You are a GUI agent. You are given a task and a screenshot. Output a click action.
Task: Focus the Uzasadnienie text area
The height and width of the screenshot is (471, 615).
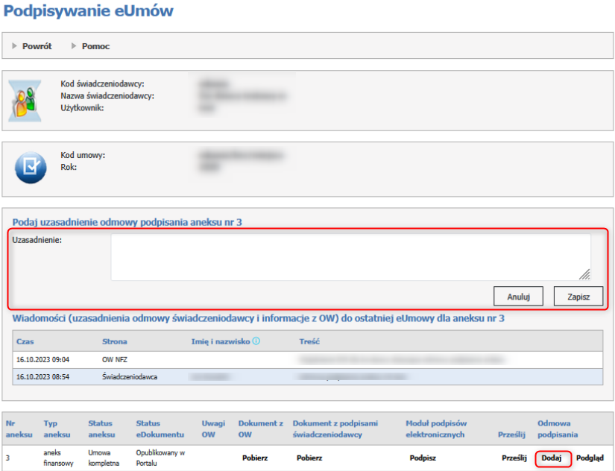tap(350, 257)
